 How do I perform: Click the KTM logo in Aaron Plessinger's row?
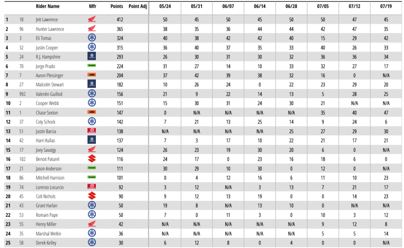[92, 75]
